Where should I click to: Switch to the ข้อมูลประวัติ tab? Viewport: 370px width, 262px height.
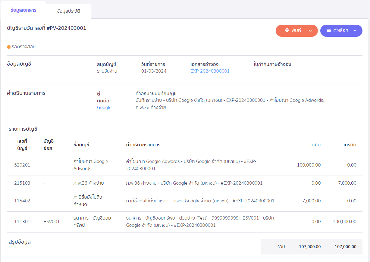tap(68, 11)
